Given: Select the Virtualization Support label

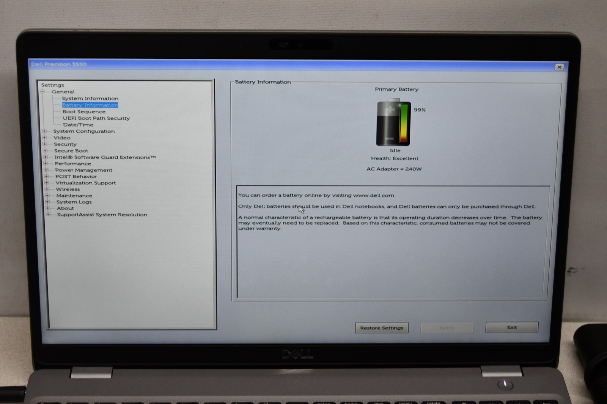Looking at the screenshot, I should pyautogui.click(x=86, y=183).
